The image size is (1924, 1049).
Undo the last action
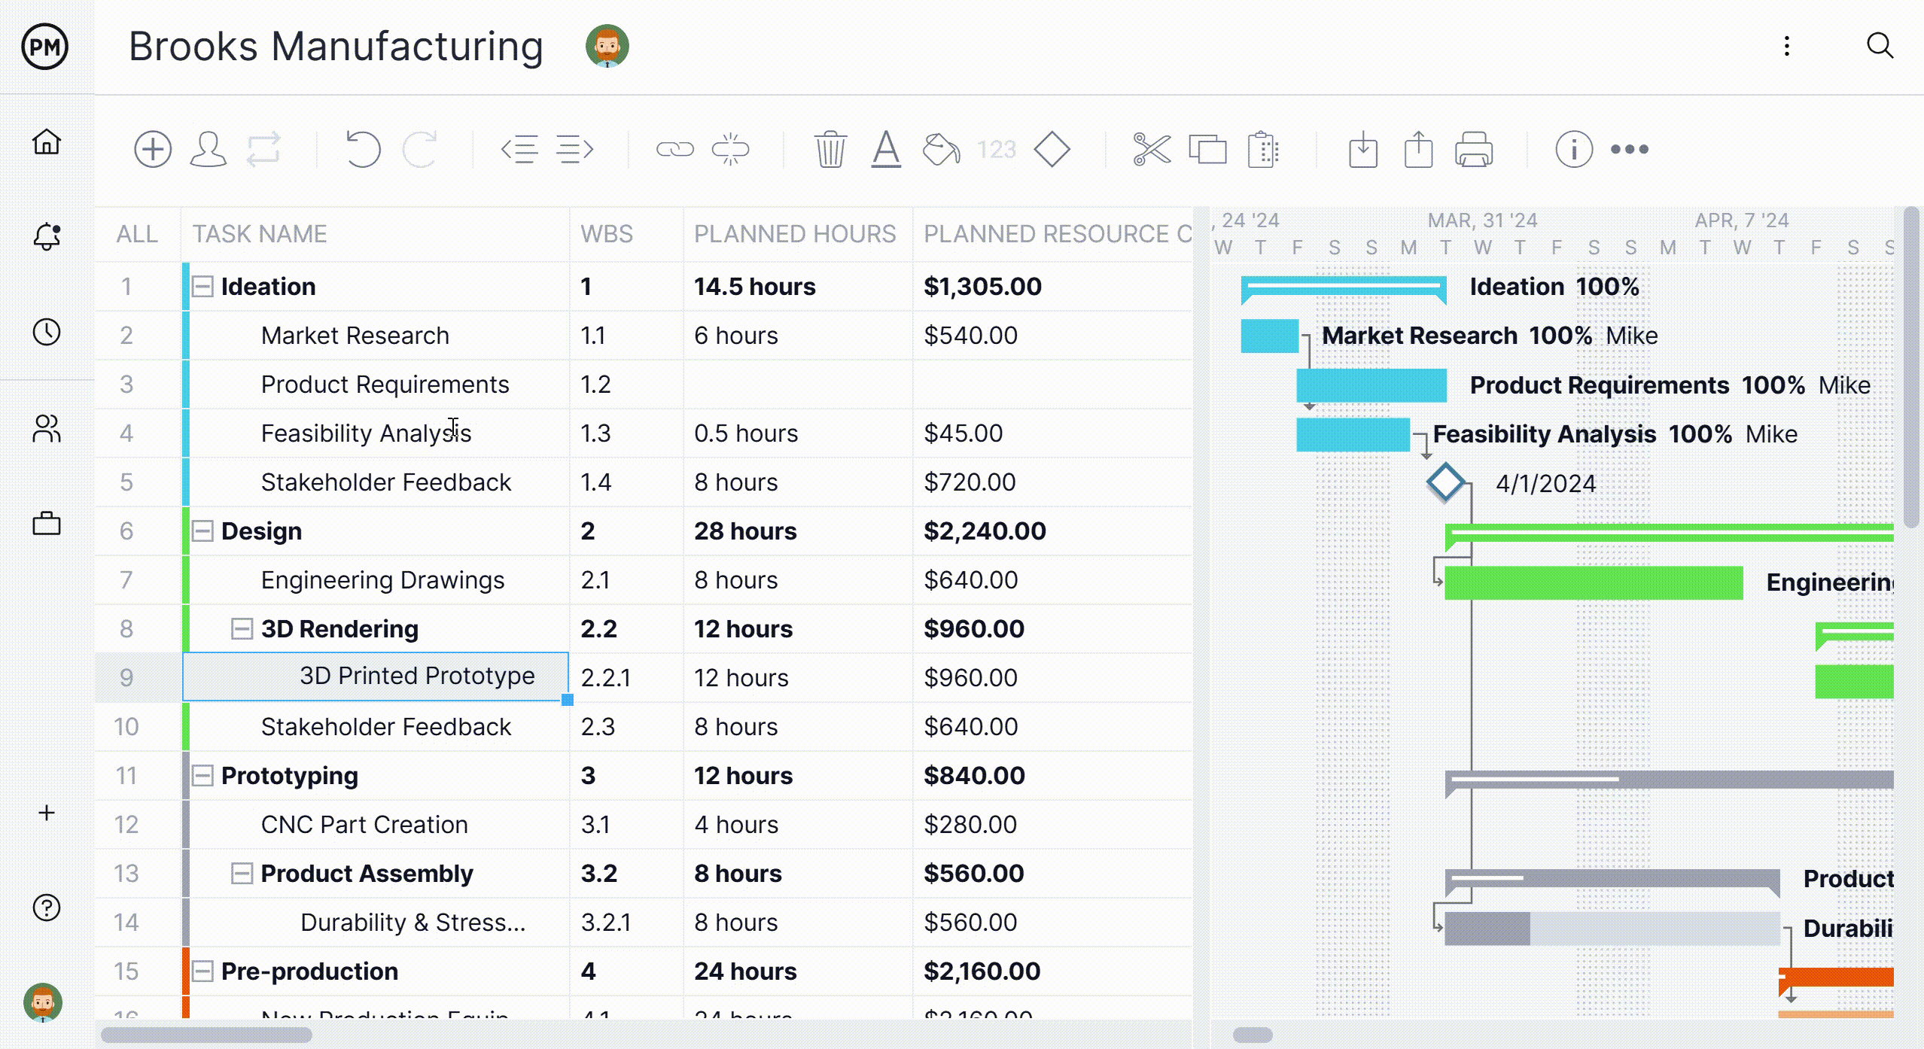click(363, 149)
